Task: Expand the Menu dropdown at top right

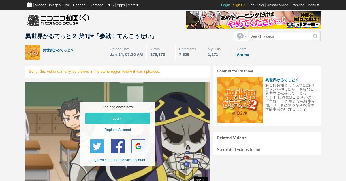Action: click(313, 5)
